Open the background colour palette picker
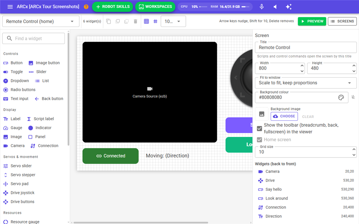This screenshot has width=359, height=224. coord(341,97)
